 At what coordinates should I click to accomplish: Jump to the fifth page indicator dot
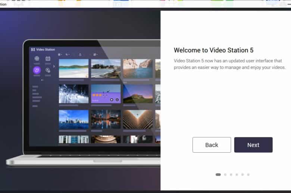tap(242, 175)
